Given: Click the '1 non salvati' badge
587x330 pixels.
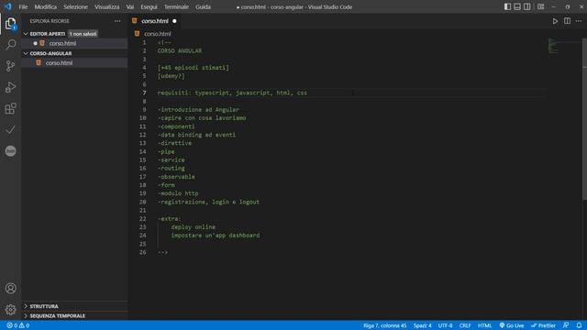Looking at the screenshot, I should 83,34.
